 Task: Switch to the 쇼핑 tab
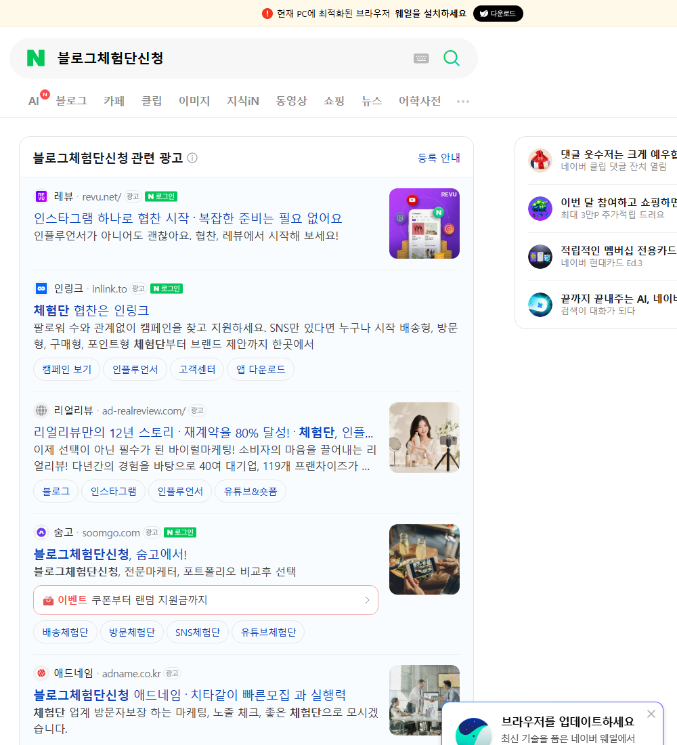tap(334, 101)
